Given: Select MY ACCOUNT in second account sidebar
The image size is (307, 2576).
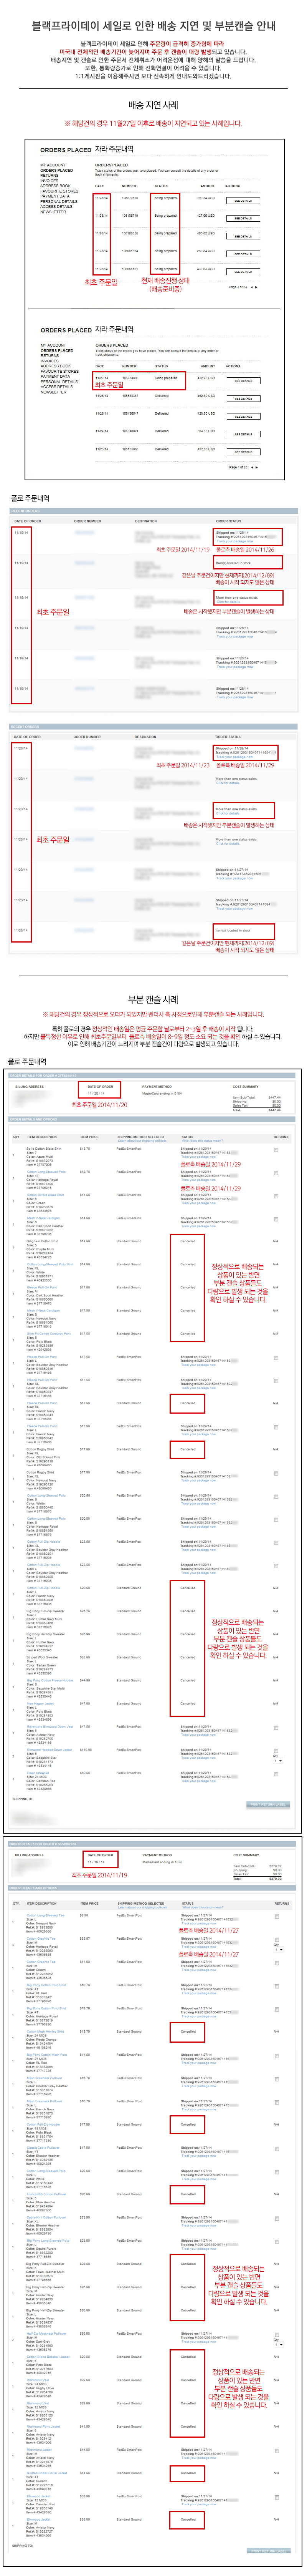Looking at the screenshot, I should [52, 346].
